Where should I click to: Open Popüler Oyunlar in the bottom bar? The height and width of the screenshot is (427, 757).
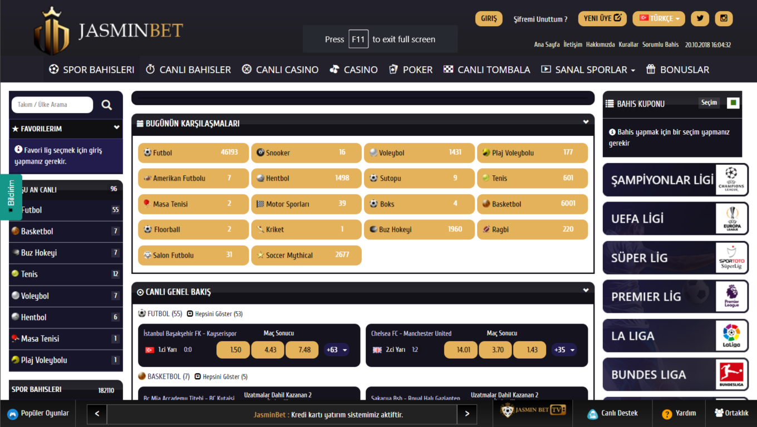click(x=38, y=414)
